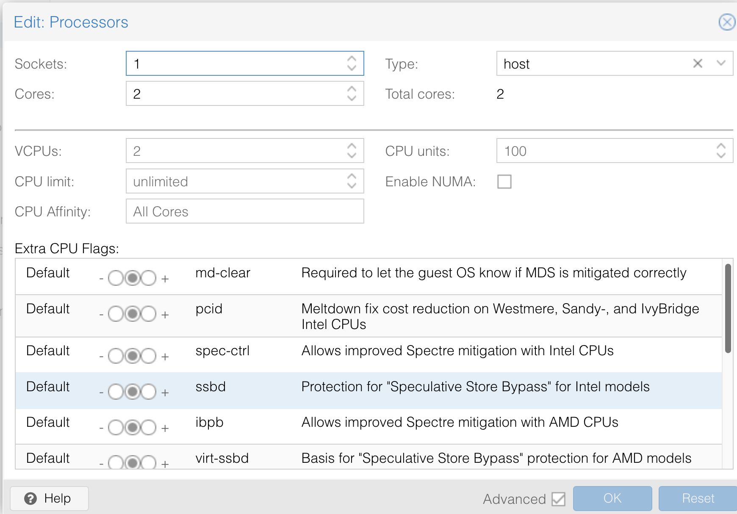This screenshot has width=737, height=514.
Task: Decrease the Sockets value
Action: (352, 68)
